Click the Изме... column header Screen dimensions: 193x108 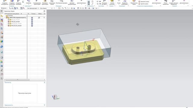click(40, 14)
